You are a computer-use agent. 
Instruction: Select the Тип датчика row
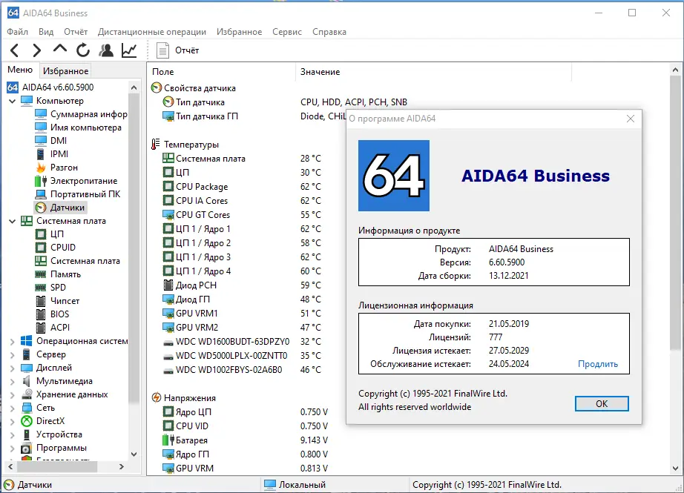[285, 102]
